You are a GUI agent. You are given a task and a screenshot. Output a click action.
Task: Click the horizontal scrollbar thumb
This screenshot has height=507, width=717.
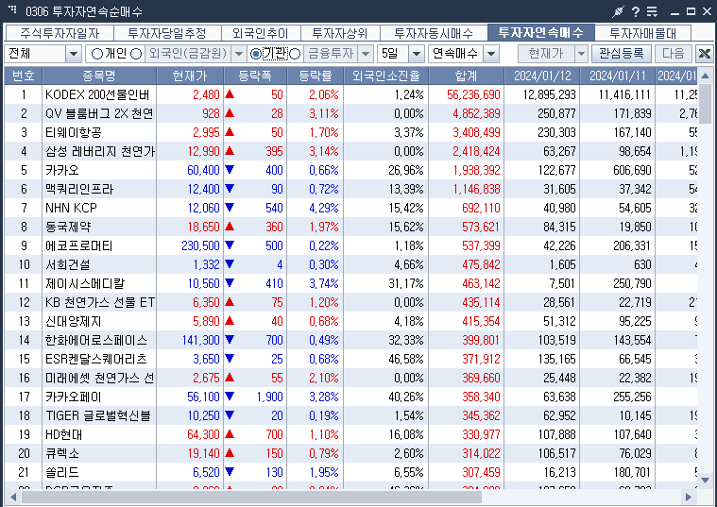251,497
